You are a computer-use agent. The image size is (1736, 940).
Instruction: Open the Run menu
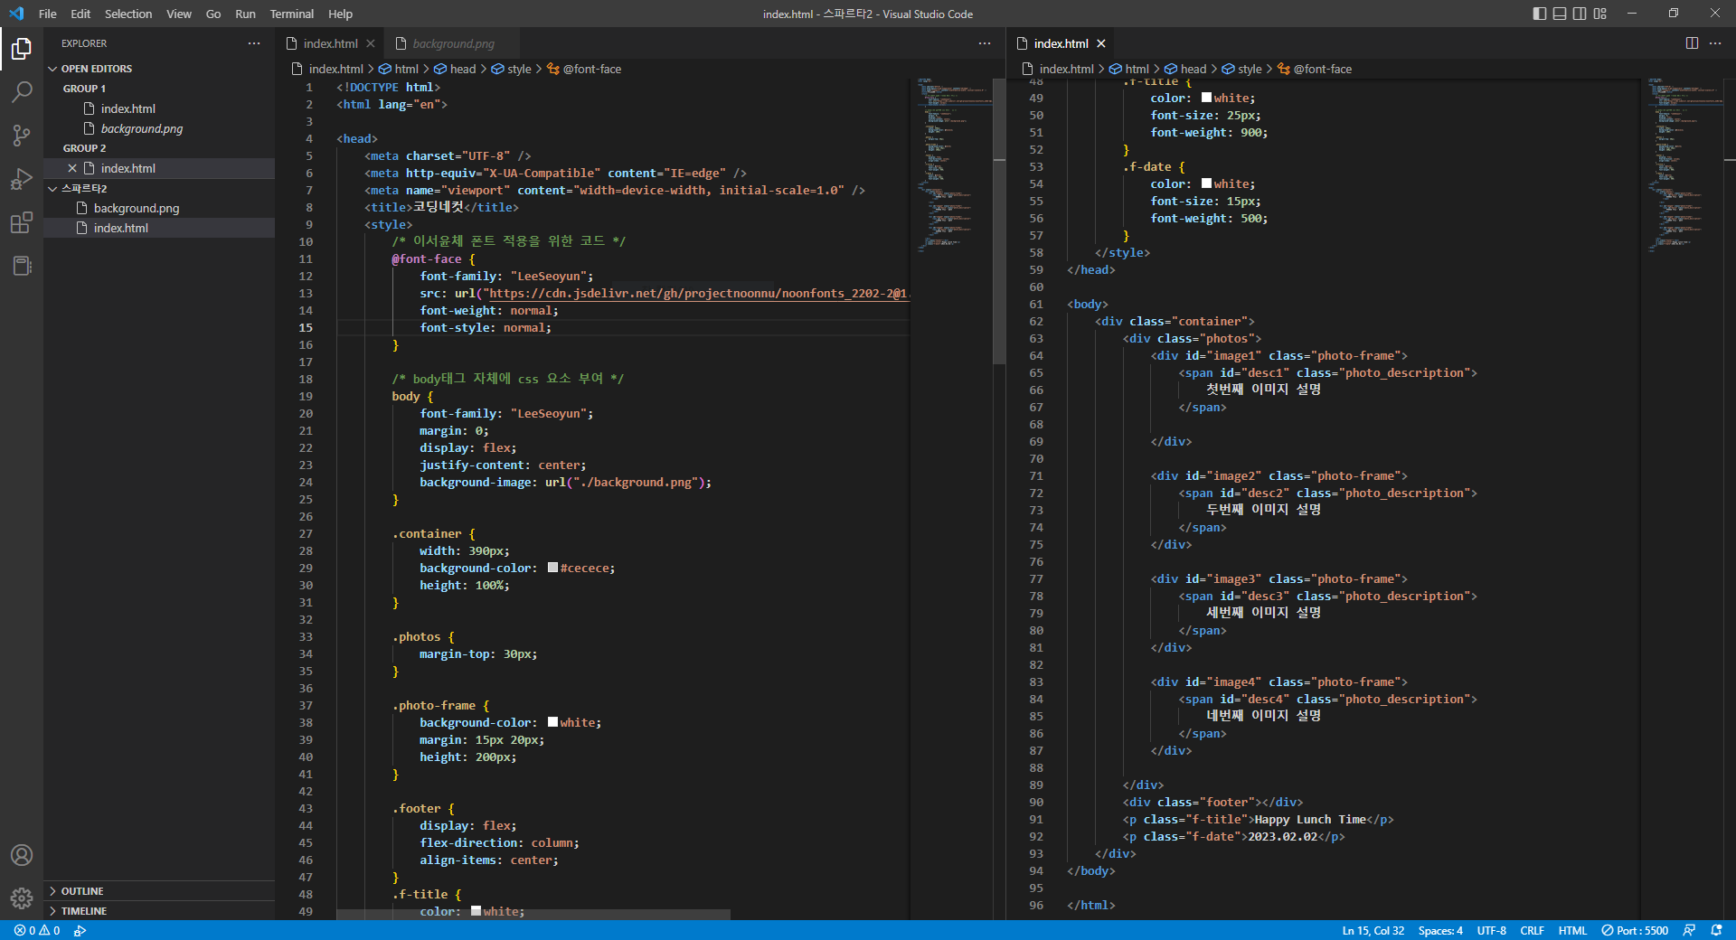point(245,14)
